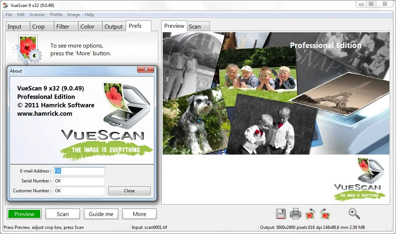The image size is (396, 234).
Task: Focus the Customer Number field
Action: click(79, 191)
